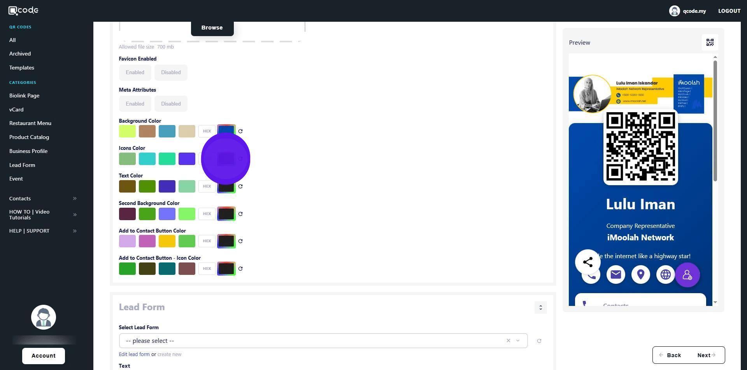Open the All QR codes list
Image resolution: width=747 pixels, height=370 pixels.
tap(12, 40)
